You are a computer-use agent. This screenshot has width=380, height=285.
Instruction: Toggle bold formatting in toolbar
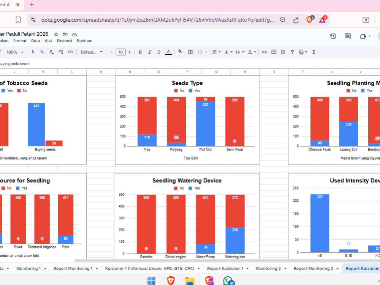[140, 52]
